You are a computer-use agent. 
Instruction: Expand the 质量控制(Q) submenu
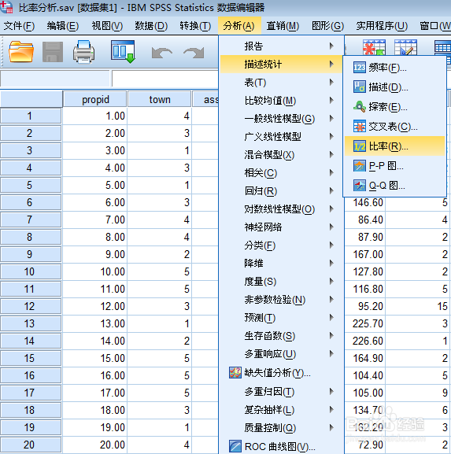pos(282,428)
